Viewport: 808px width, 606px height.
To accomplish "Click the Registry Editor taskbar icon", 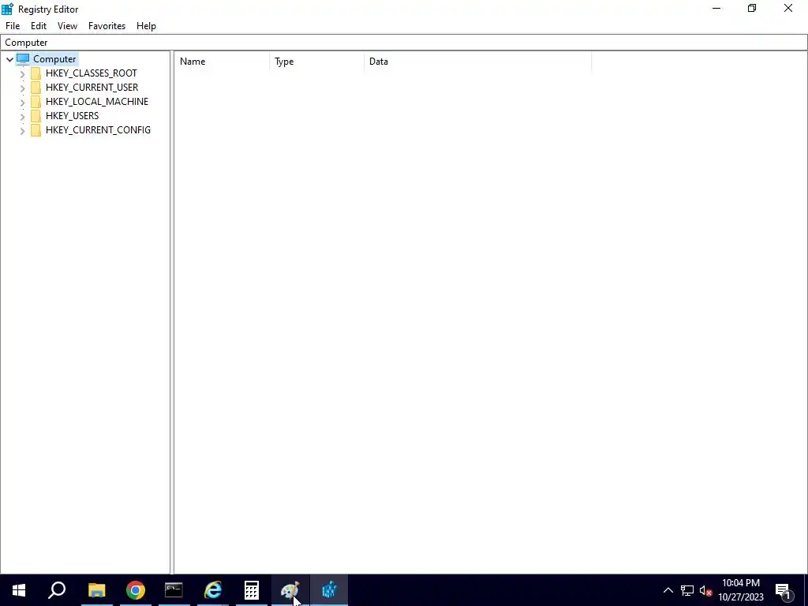I will [x=329, y=590].
